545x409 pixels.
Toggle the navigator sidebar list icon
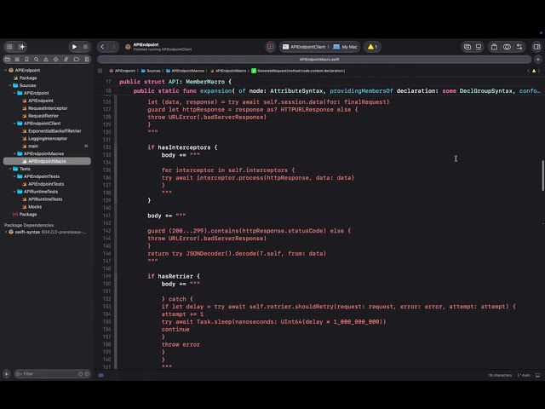[x=9, y=47]
